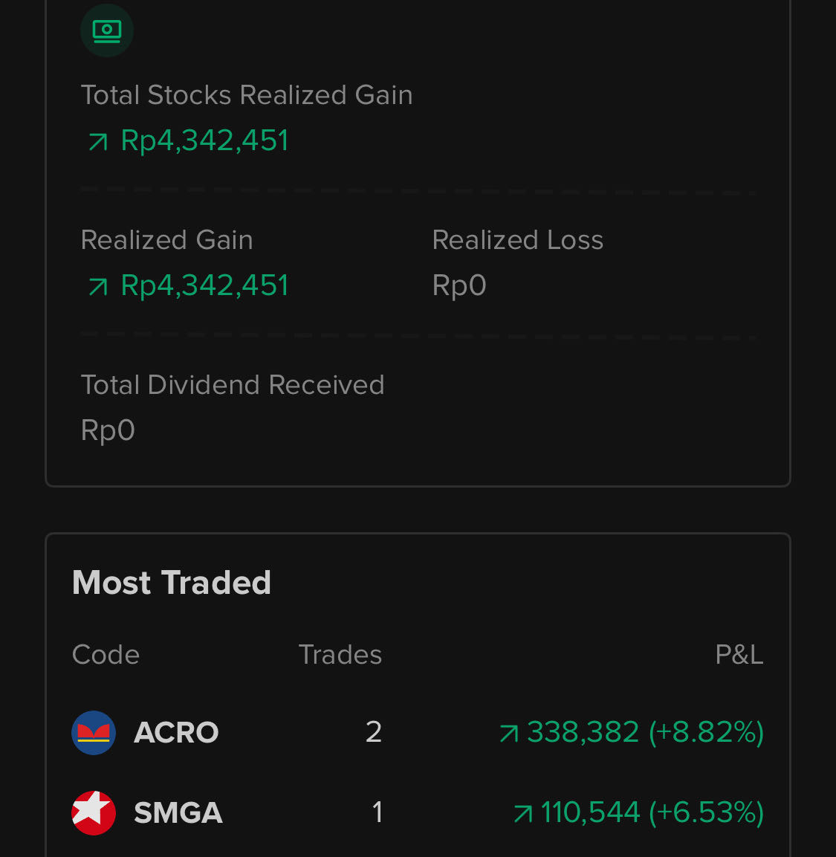Tap the green cash icon at top

(x=106, y=30)
